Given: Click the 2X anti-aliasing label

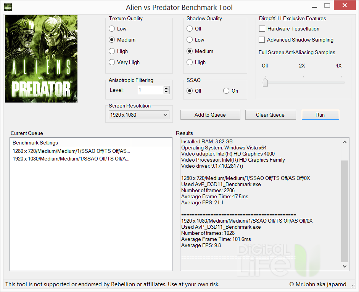Looking at the screenshot, I should pos(302,66).
